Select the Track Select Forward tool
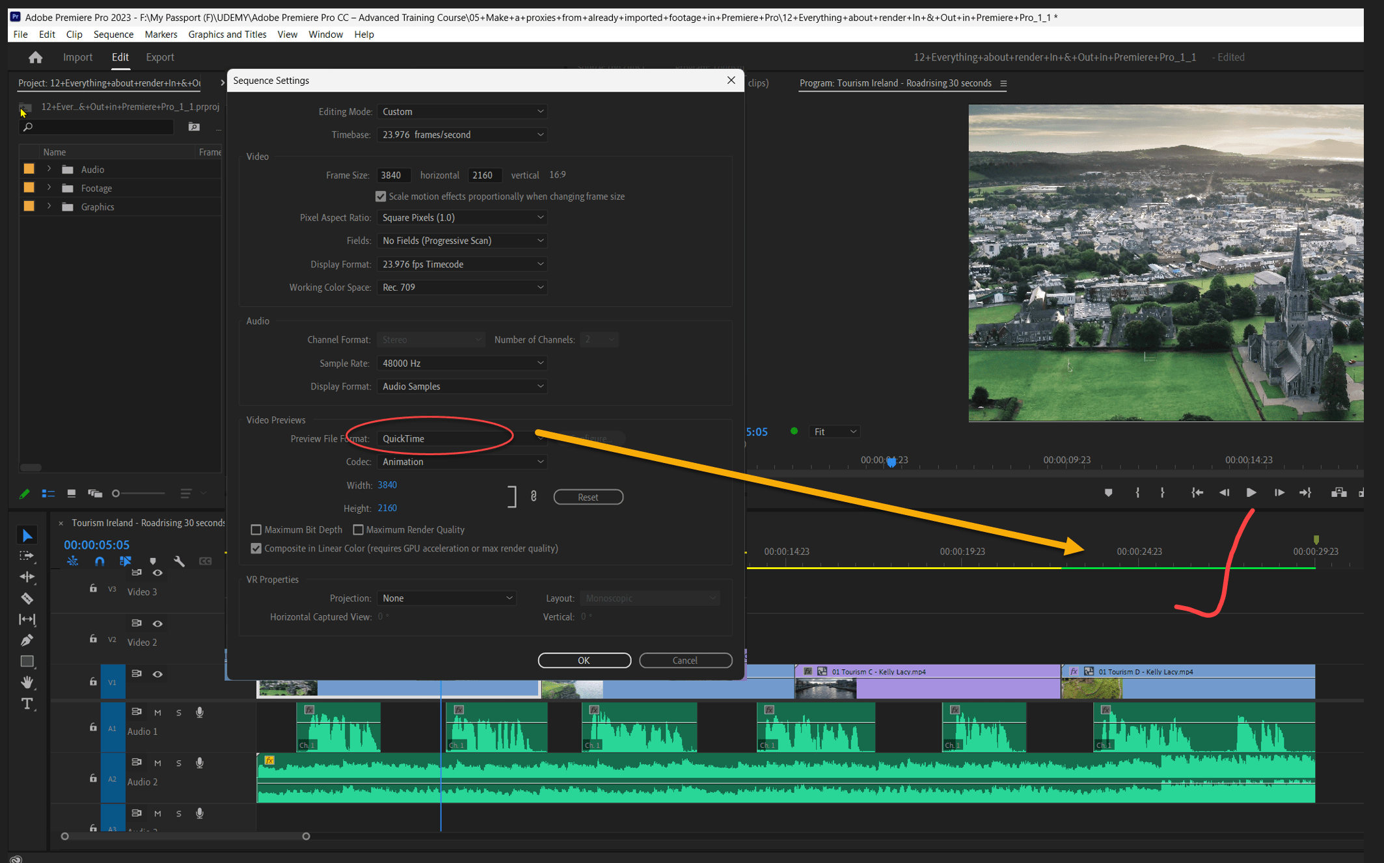This screenshot has height=863, width=1384. click(x=27, y=555)
